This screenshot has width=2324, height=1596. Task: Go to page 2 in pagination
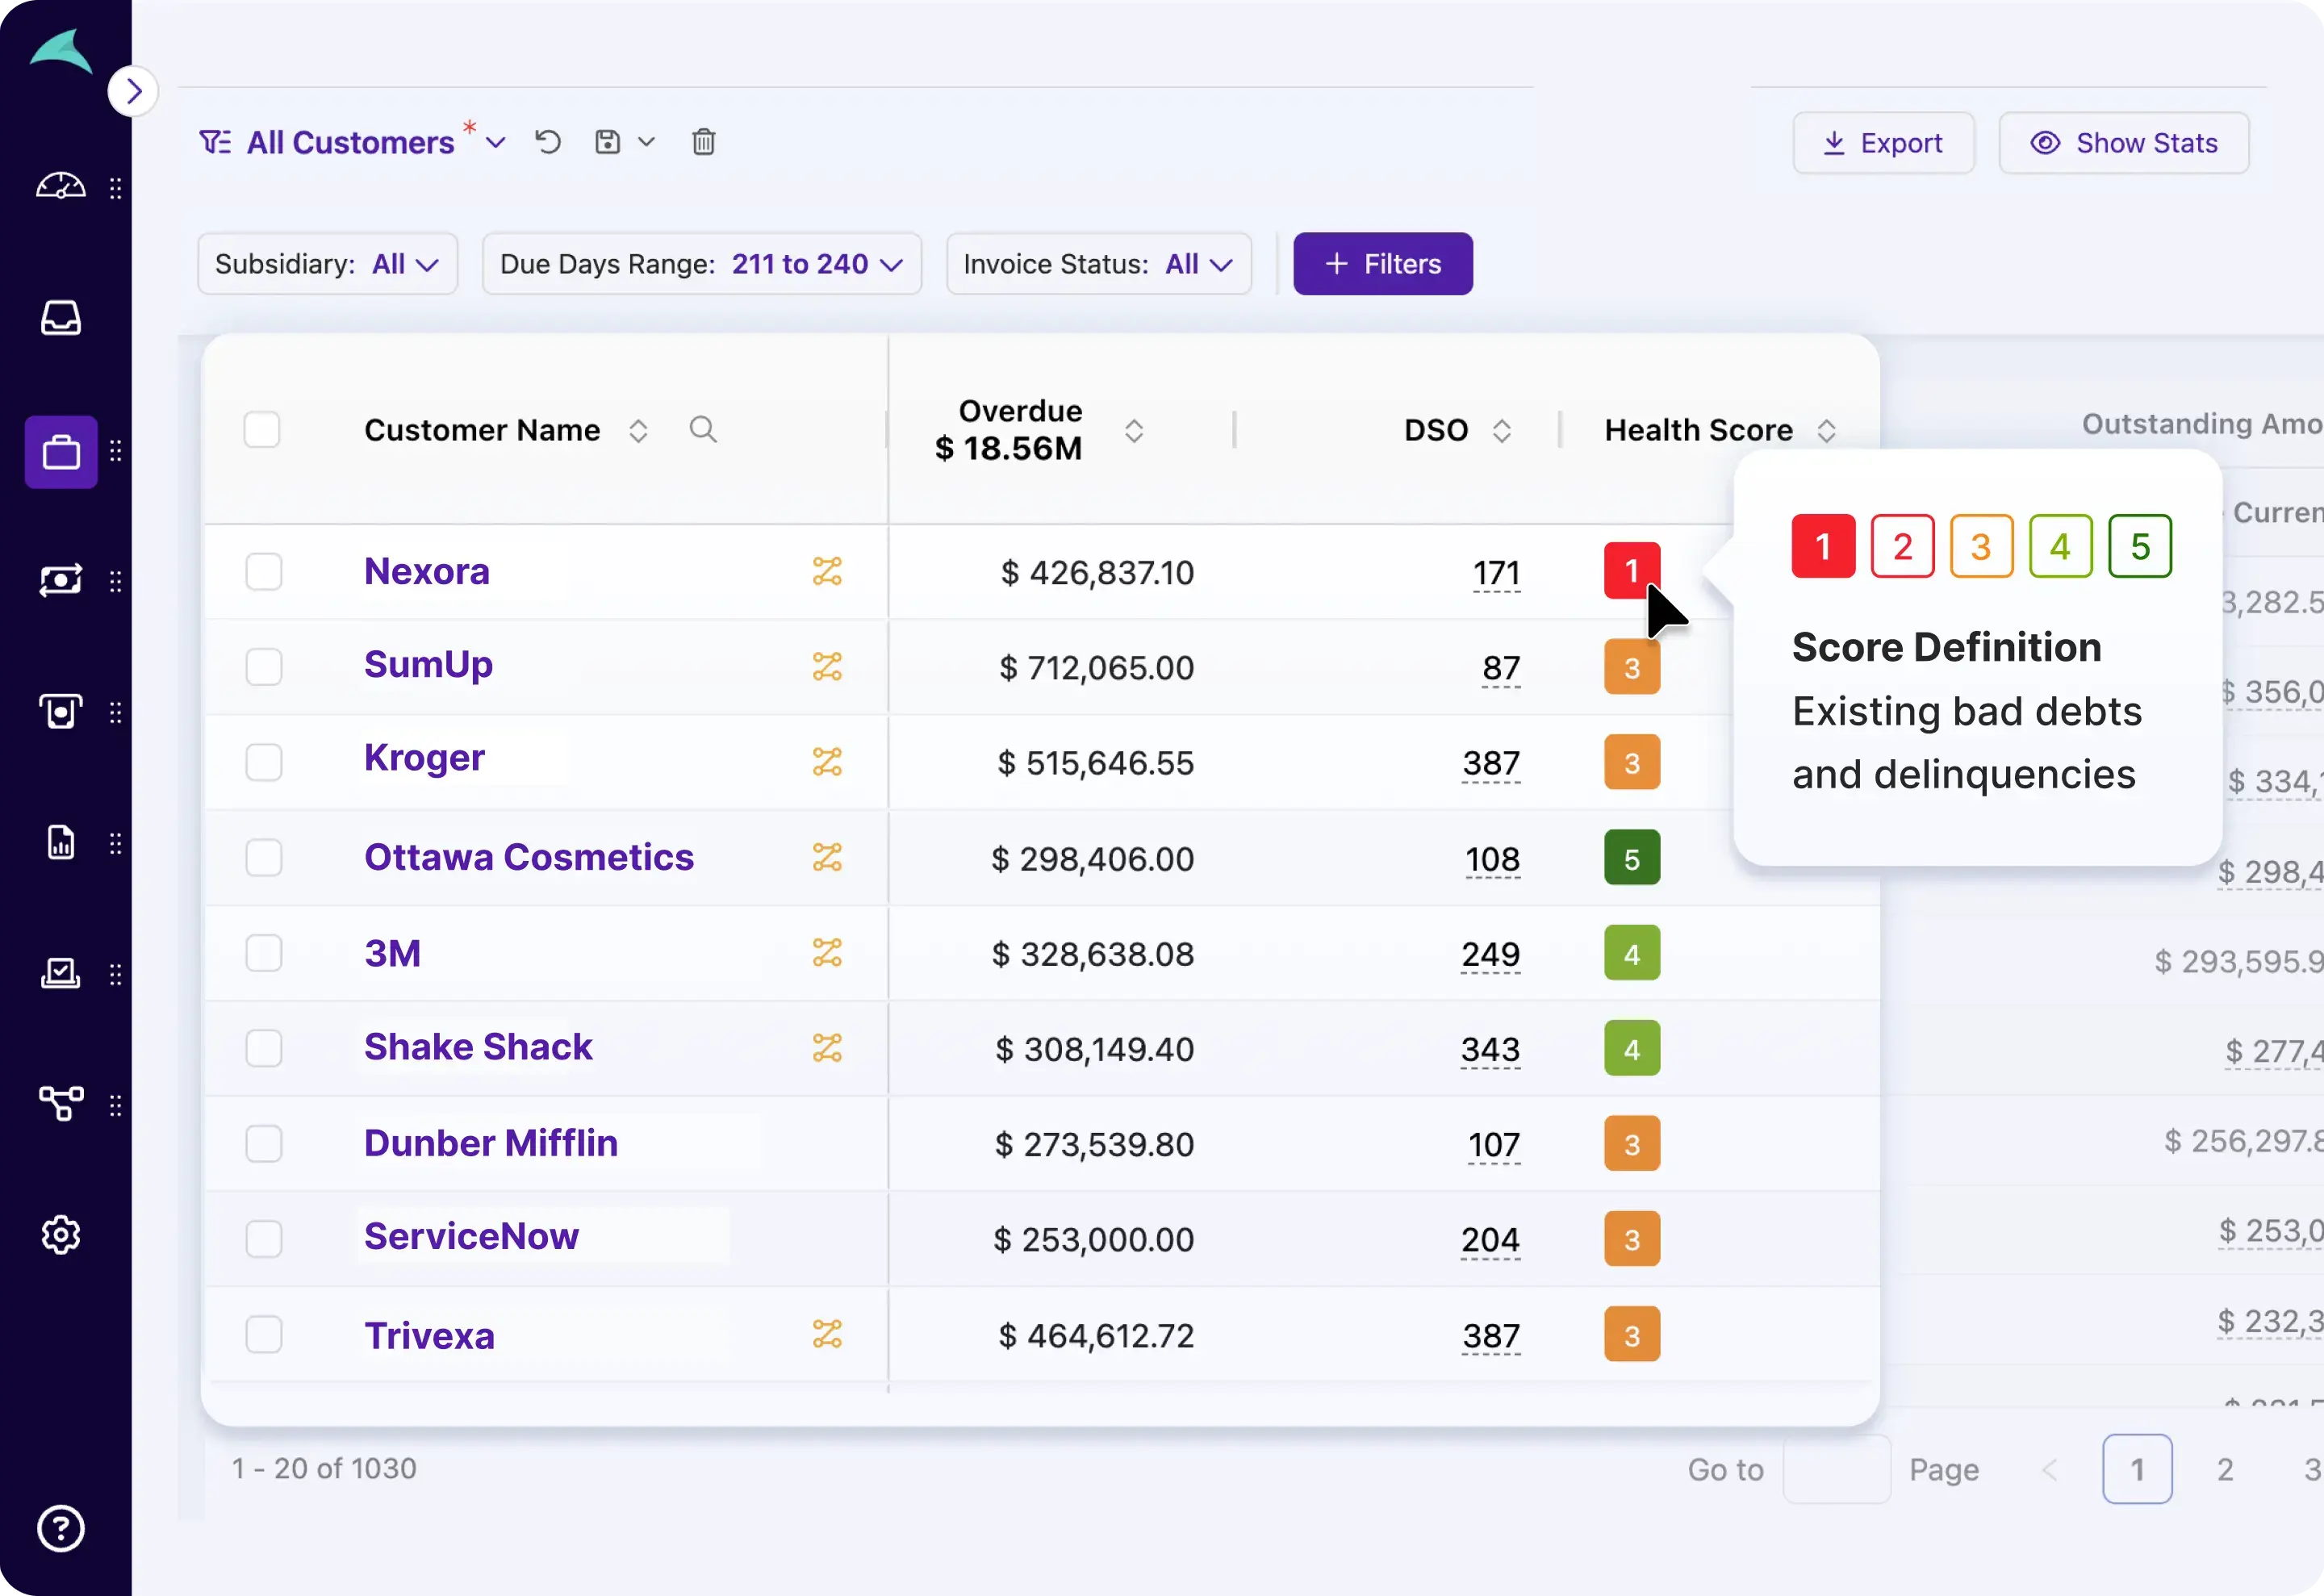point(2225,1469)
